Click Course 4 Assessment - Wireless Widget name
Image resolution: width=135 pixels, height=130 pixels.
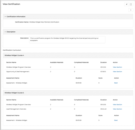17,83
